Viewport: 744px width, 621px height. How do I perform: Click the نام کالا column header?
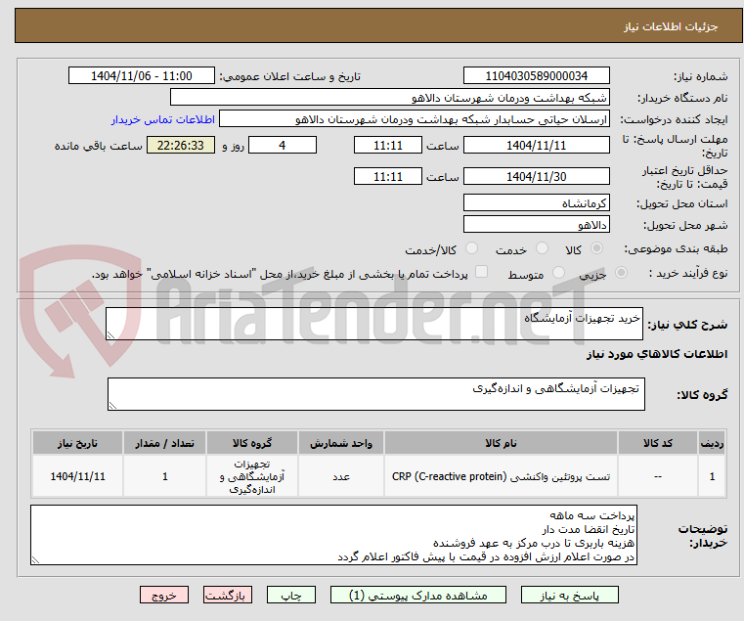(x=501, y=443)
